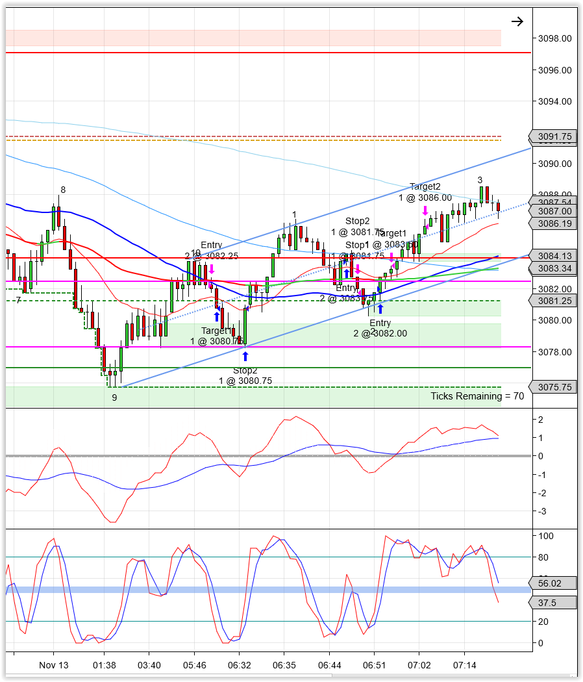
Task: Click the blue up arrow above the Target1 3080.75 label
Action: [216, 317]
